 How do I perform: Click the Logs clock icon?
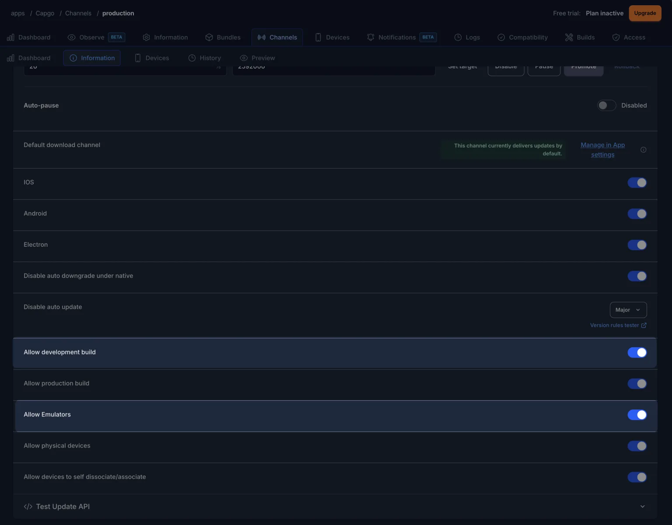[458, 37]
